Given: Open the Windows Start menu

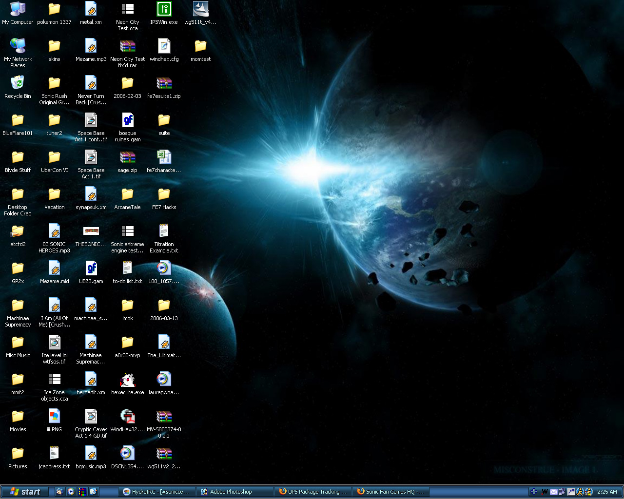Looking at the screenshot, I should coord(25,492).
